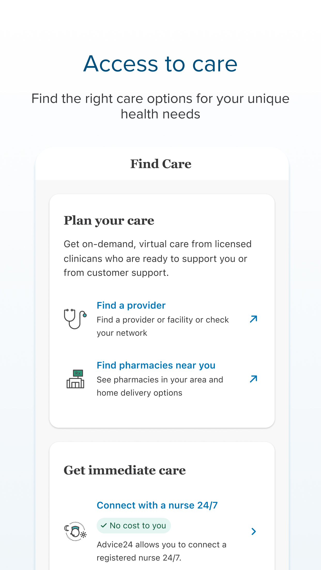Tap the on-demand virtual care paragraph
321x570 pixels.
(158, 258)
